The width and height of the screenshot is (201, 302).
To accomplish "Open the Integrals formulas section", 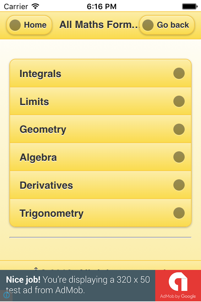I will (40, 74).
